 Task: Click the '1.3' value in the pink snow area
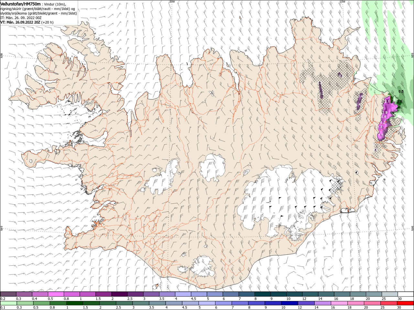coord(380,128)
